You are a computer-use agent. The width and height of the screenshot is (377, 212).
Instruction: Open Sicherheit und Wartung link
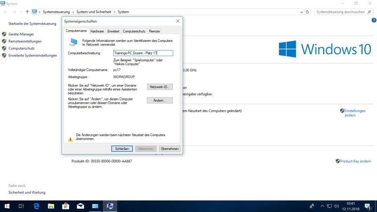[x=27, y=193]
